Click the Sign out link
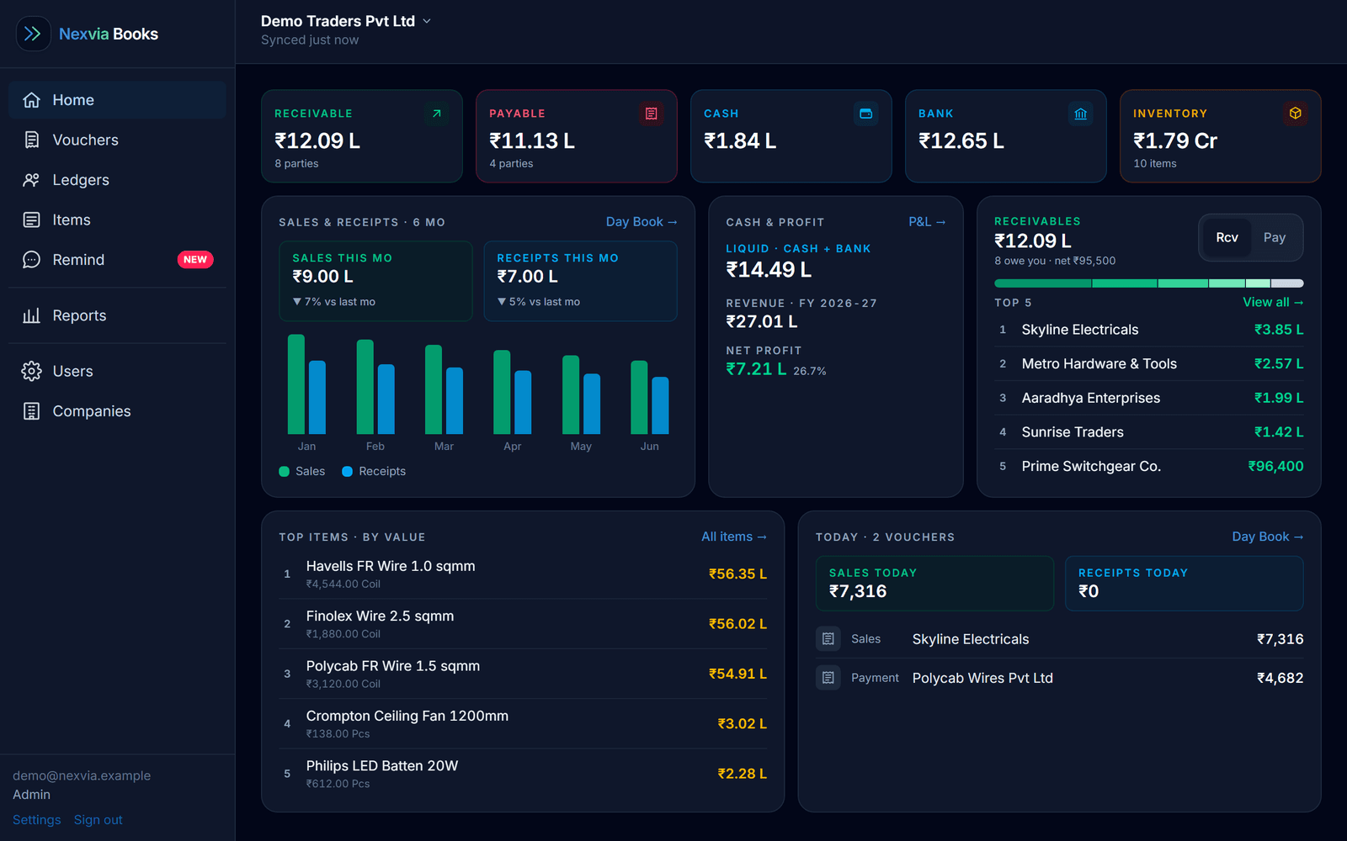The height and width of the screenshot is (841, 1347). tap(98, 820)
